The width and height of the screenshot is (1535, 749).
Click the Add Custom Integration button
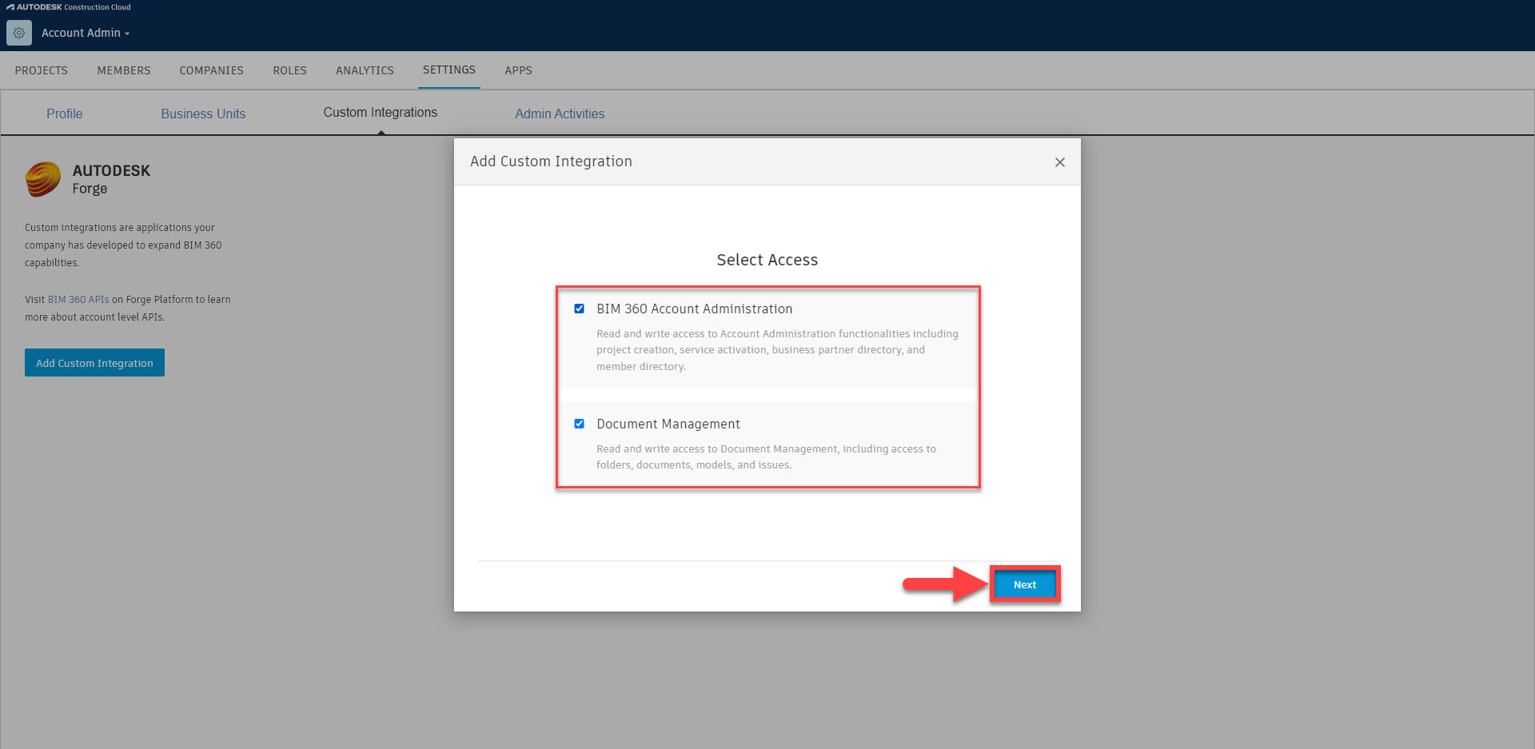[x=94, y=363]
